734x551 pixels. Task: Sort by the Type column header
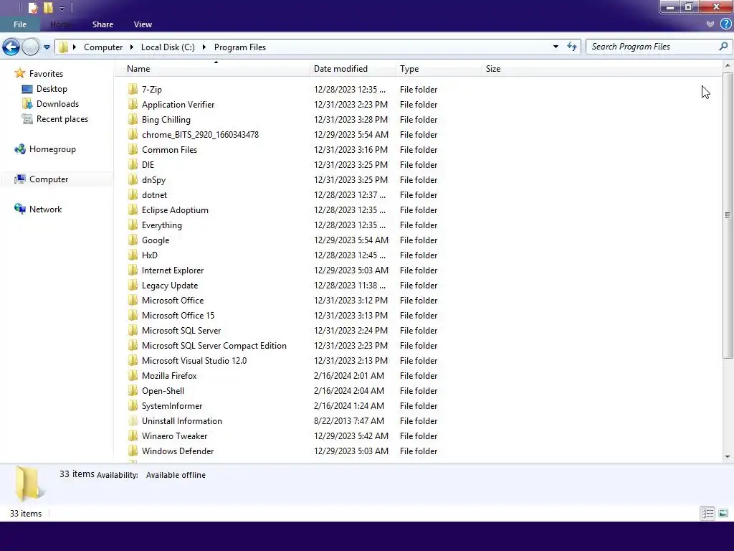(x=438, y=69)
